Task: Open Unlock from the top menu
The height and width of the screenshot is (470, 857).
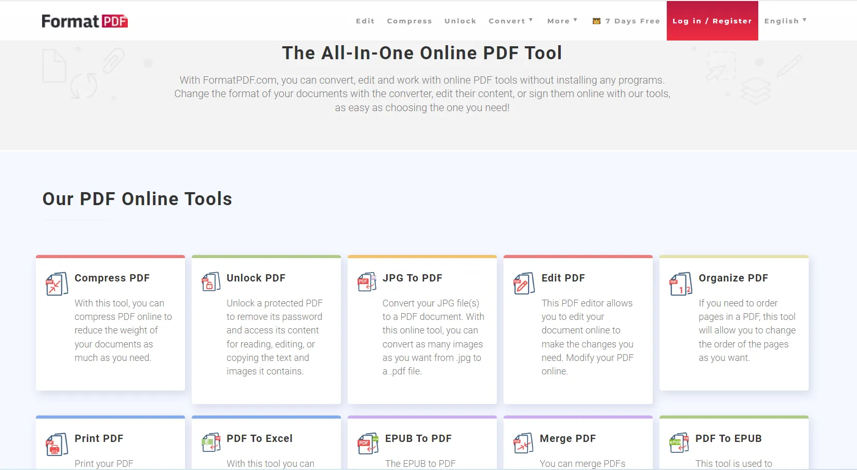Action: (x=460, y=21)
